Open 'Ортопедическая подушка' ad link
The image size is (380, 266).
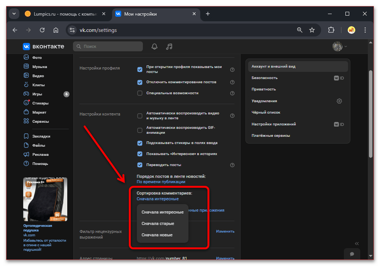(x=38, y=228)
